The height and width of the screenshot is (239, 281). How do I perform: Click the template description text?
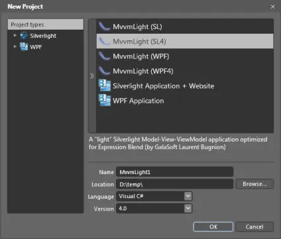[178, 143]
